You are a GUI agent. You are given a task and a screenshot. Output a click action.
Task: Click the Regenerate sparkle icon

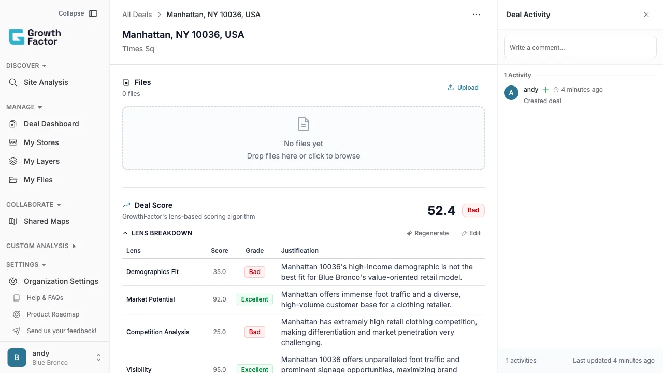(x=409, y=233)
